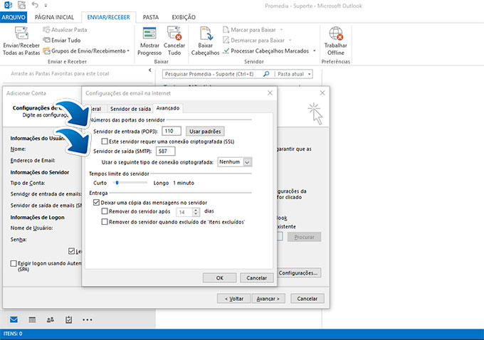Click the search magnifier icon

click(x=266, y=74)
